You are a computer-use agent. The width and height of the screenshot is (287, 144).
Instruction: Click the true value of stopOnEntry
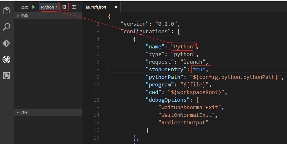pyautogui.click(x=199, y=69)
